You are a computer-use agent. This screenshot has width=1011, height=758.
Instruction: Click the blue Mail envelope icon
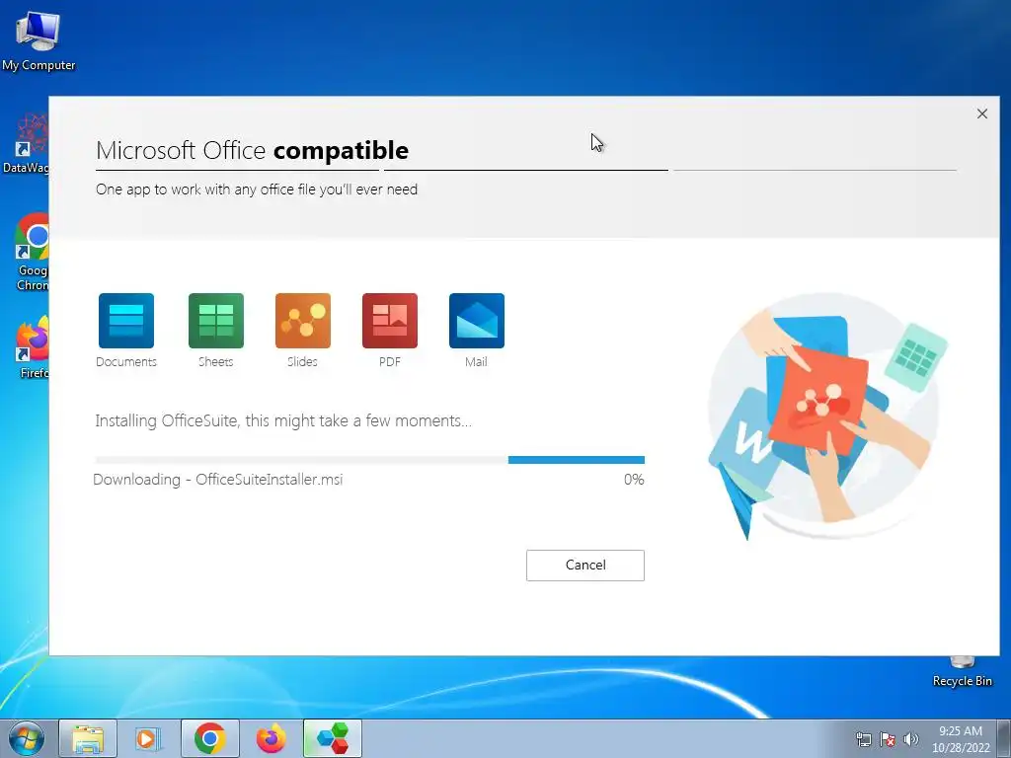tap(477, 321)
